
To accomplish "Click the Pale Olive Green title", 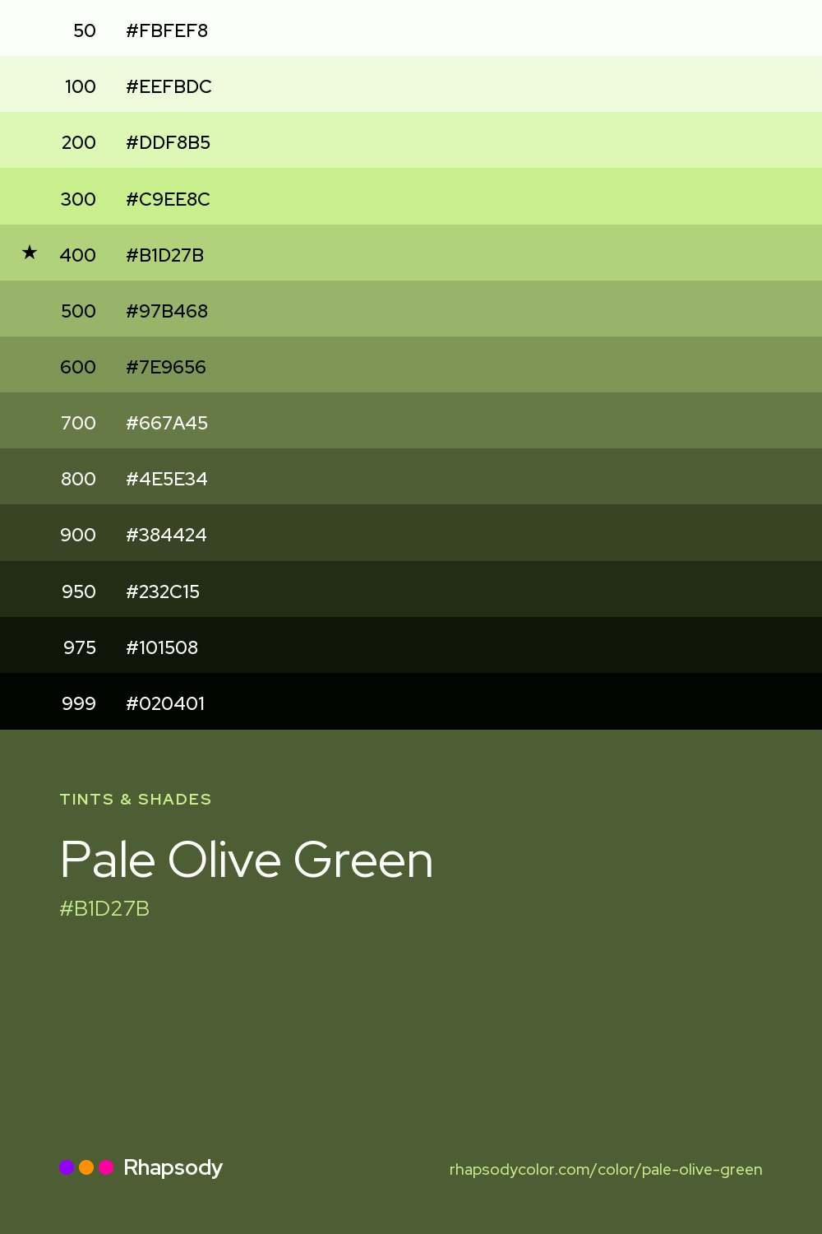I will 247,860.
